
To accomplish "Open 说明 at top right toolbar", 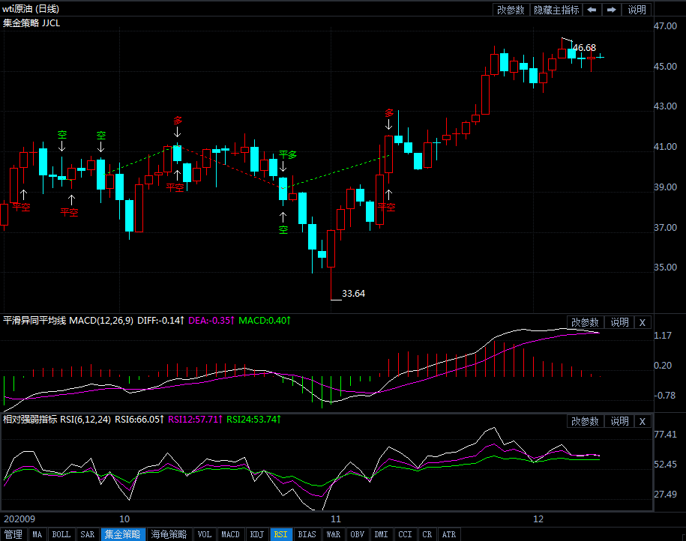I will pos(637,10).
